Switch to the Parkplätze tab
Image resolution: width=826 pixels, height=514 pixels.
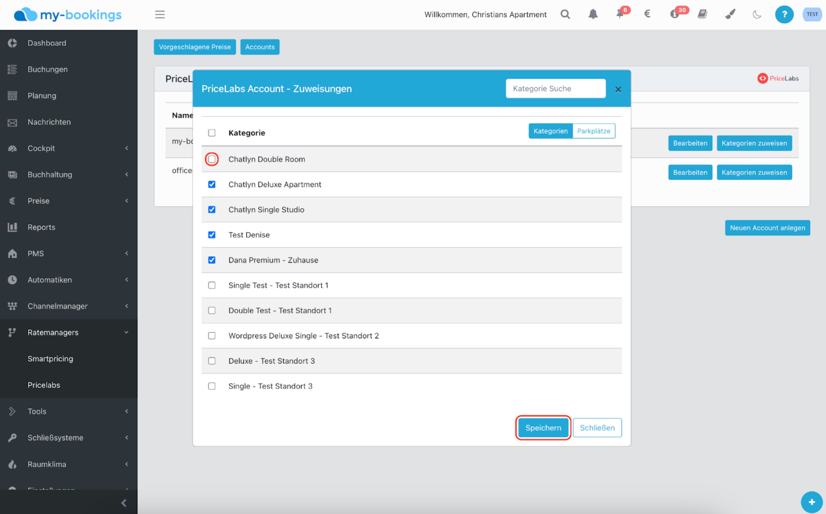(594, 131)
